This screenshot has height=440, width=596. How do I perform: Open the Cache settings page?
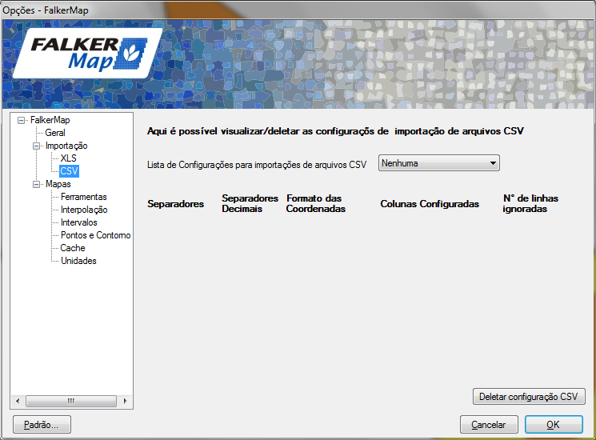(x=73, y=248)
